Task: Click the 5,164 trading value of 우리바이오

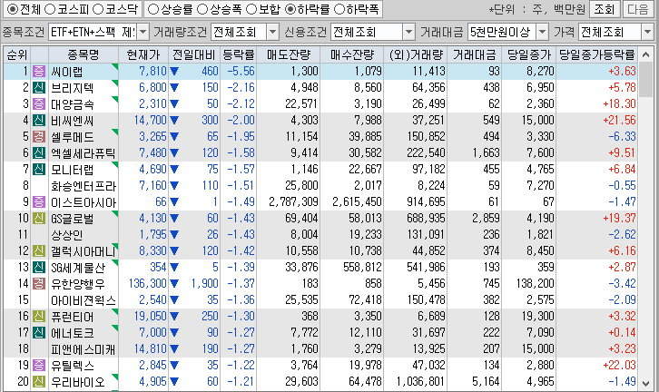Action: coord(486,382)
